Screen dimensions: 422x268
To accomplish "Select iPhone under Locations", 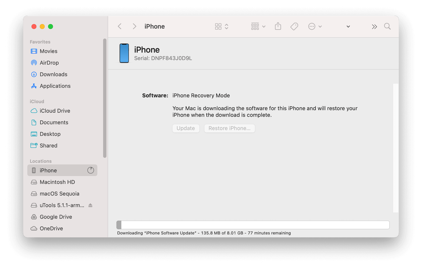I will (x=62, y=170).
